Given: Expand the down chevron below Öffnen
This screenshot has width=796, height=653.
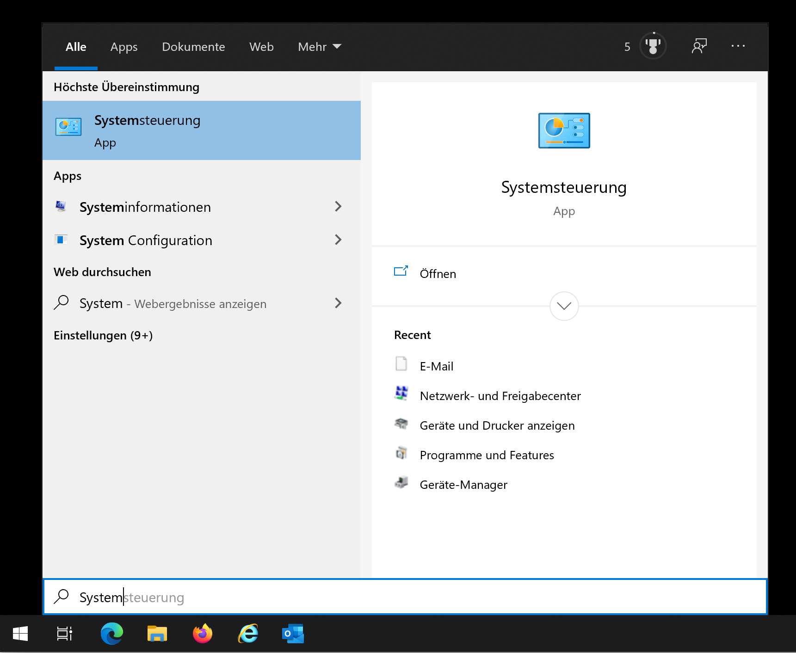Looking at the screenshot, I should pos(563,306).
